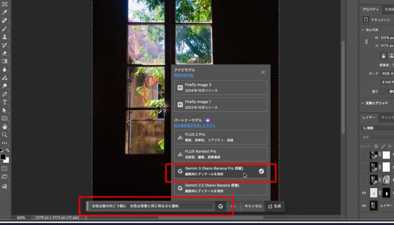This screenshot has height=225, width=394.
Task: Choose the Firefly Image 3 model
Action: (x=221, y=88)
